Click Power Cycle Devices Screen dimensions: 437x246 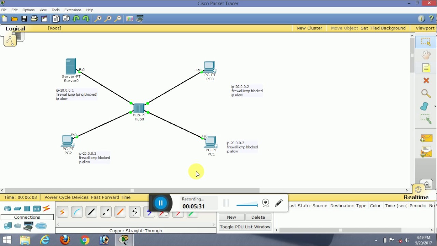coord(66,197)
